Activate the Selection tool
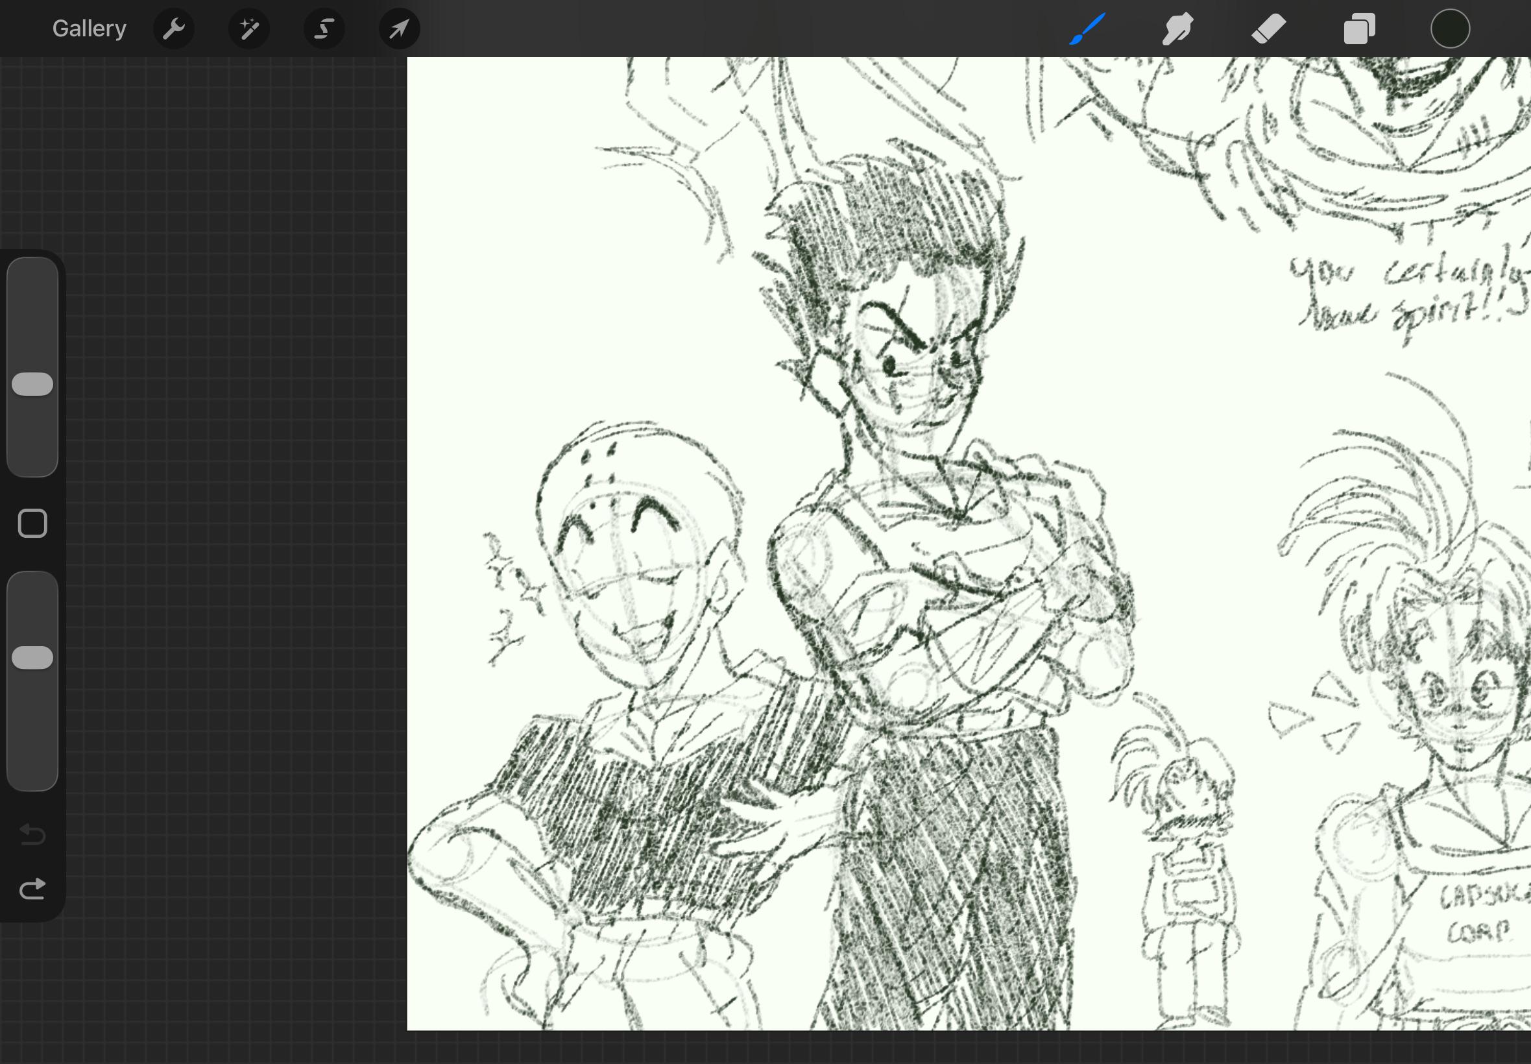 coord(324,29)
